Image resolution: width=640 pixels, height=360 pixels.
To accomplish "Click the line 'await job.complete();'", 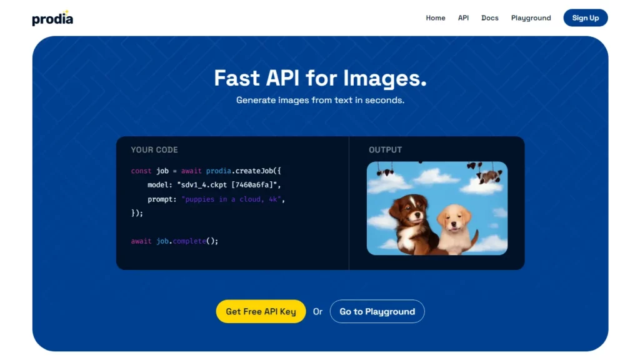I will [175, 241].
